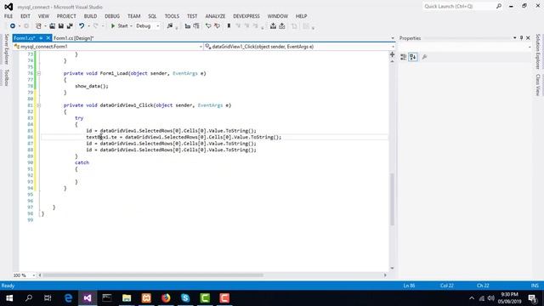Toggle auto-hide pin on Properties panel
Screen dimensions: 544x306
[521, 38]
